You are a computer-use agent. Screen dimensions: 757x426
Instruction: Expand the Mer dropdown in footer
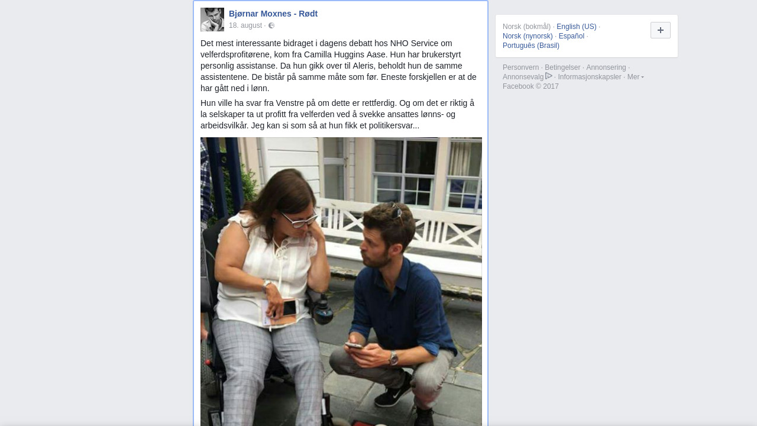tap(636, 77)
